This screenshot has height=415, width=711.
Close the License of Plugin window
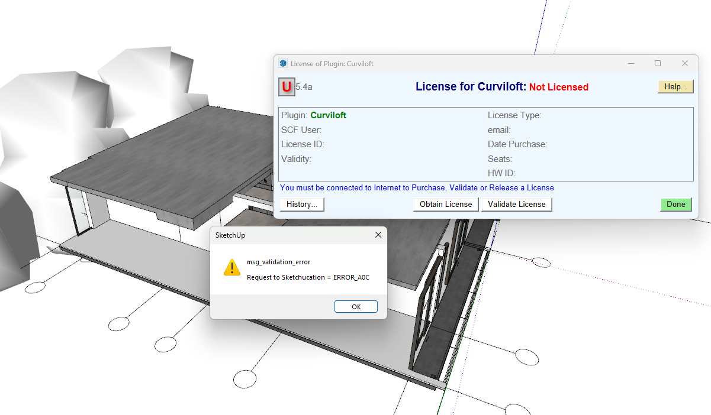click(685, 64)
